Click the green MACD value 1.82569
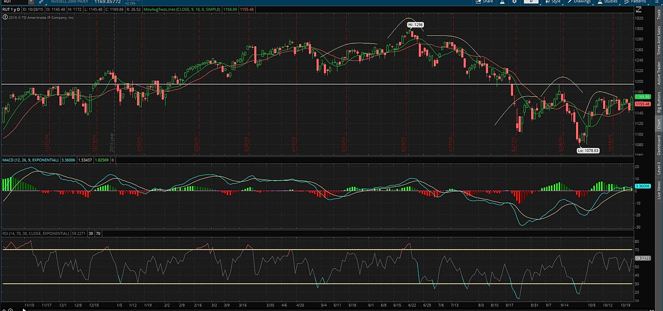Viewport: 663px width, 311px height. [102, 160]
